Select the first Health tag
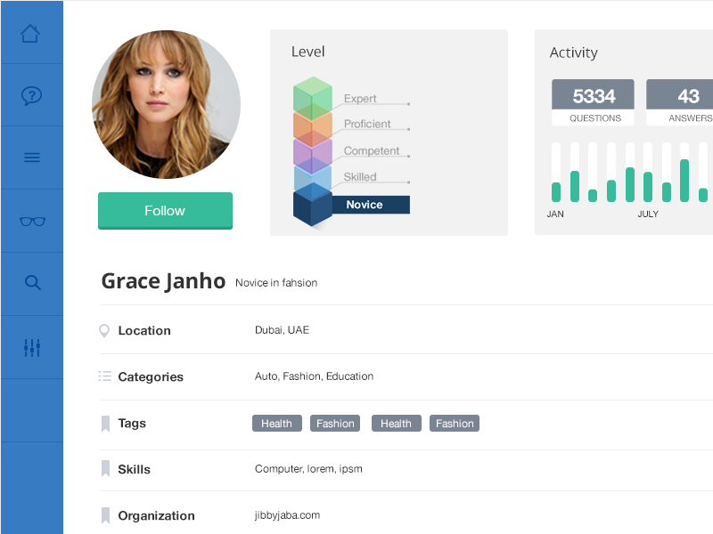 276,423
